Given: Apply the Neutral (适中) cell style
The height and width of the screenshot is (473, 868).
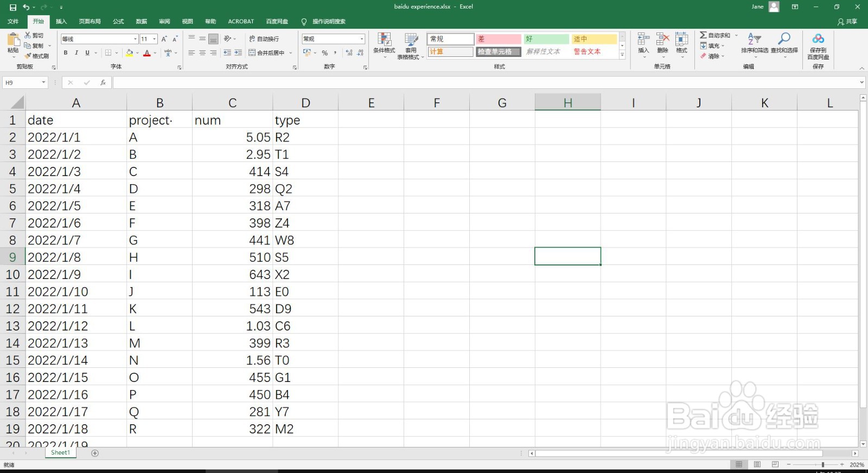Looking at the screenshot, I should coord(595,39).
